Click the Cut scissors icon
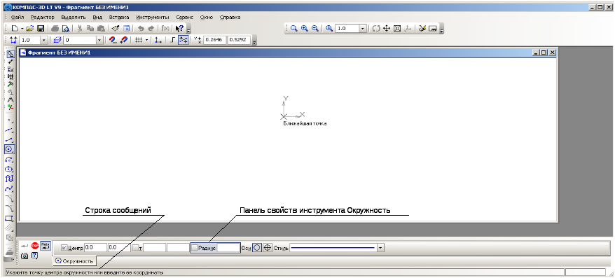The width and height of the screenshot is (615, 278). coord(80,29)
